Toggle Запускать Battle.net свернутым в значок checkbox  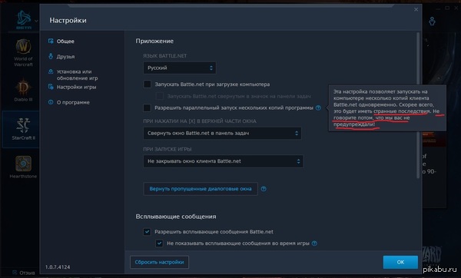click(159, 96)
